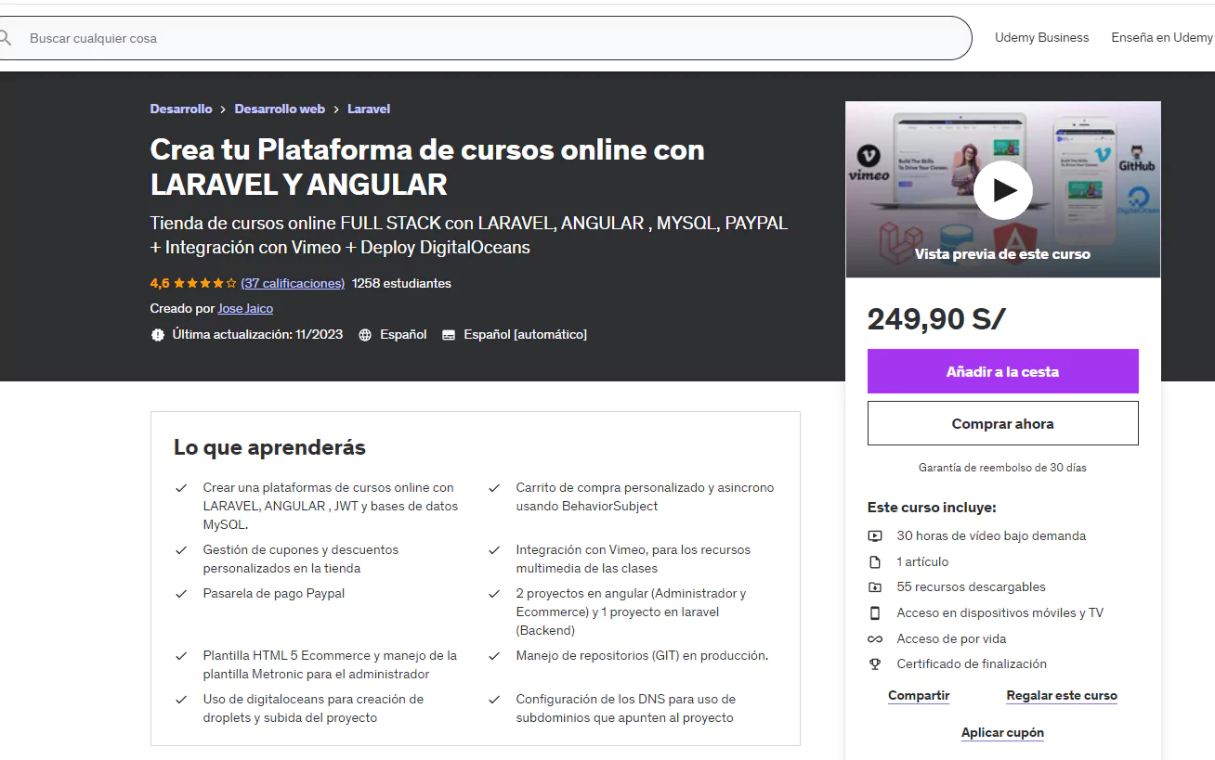Open Jose Jaico instructor profile
1215x760 pixels.
tap(245, 308)
